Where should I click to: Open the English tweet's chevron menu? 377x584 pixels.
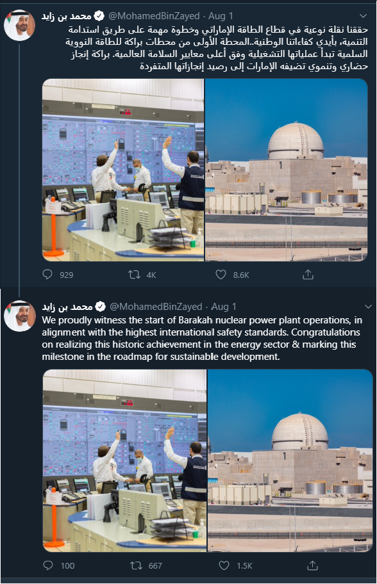[368, 307]
